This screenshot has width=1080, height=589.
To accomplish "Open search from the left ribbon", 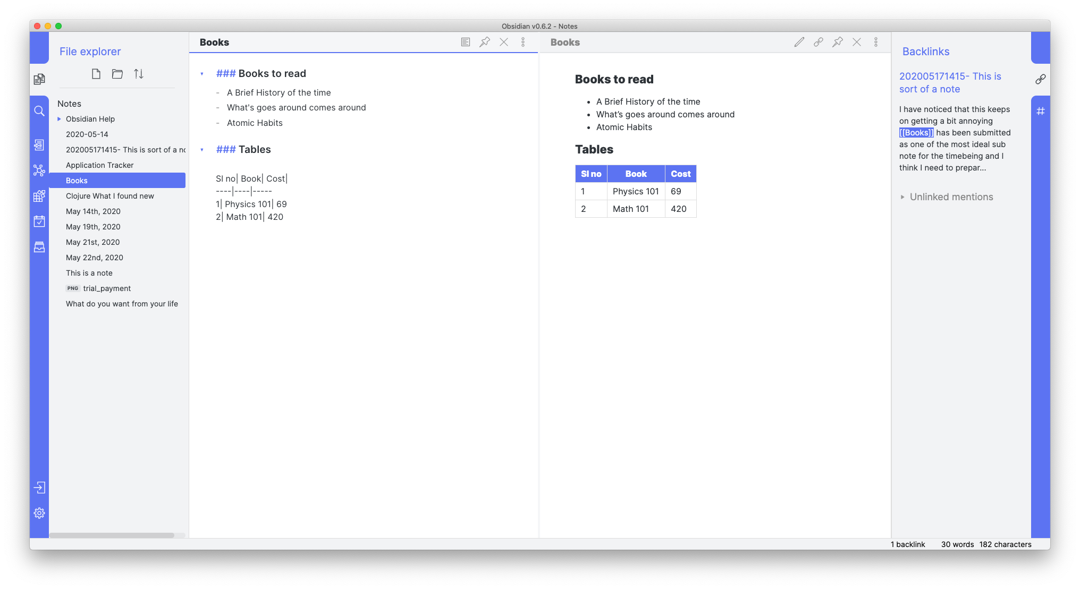I will click(x=39, y=111).
